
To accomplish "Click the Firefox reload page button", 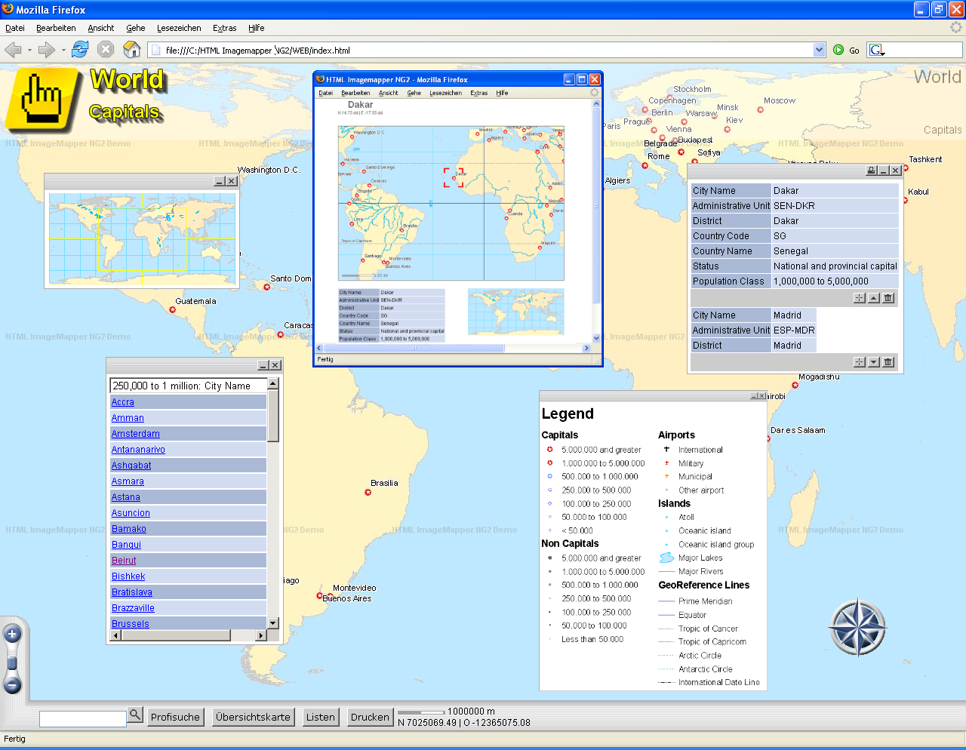I will tap(80, 50).
